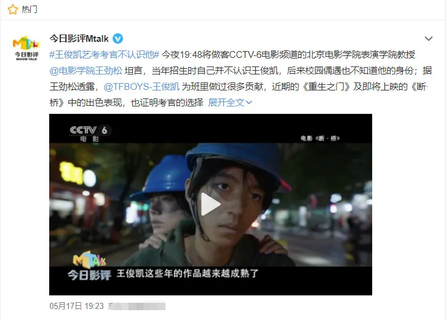The width and height of the screenshot is (446, 320).
Task: Open the 今日影评Mtalk profile avatar
Action: (26, 47)
